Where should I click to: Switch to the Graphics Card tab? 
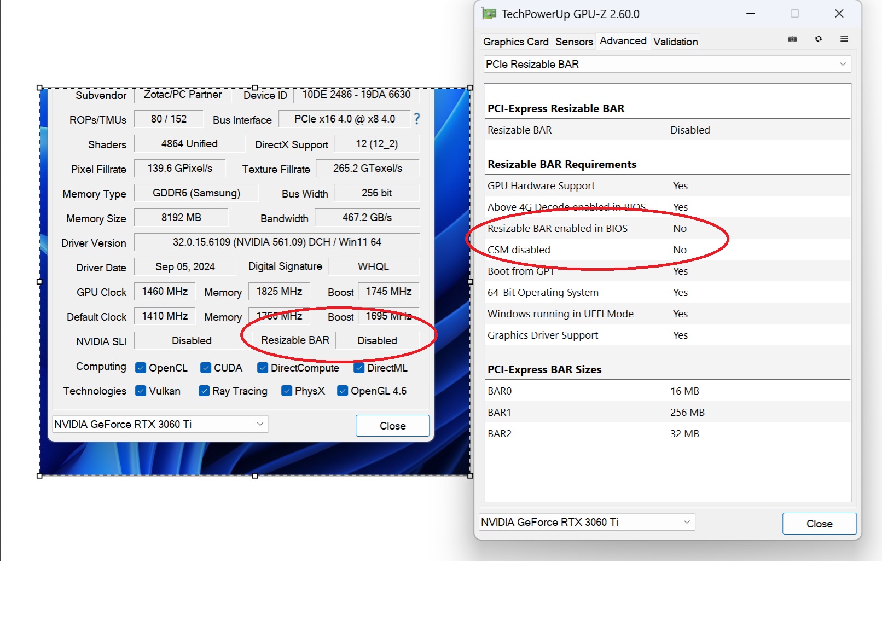516,42
